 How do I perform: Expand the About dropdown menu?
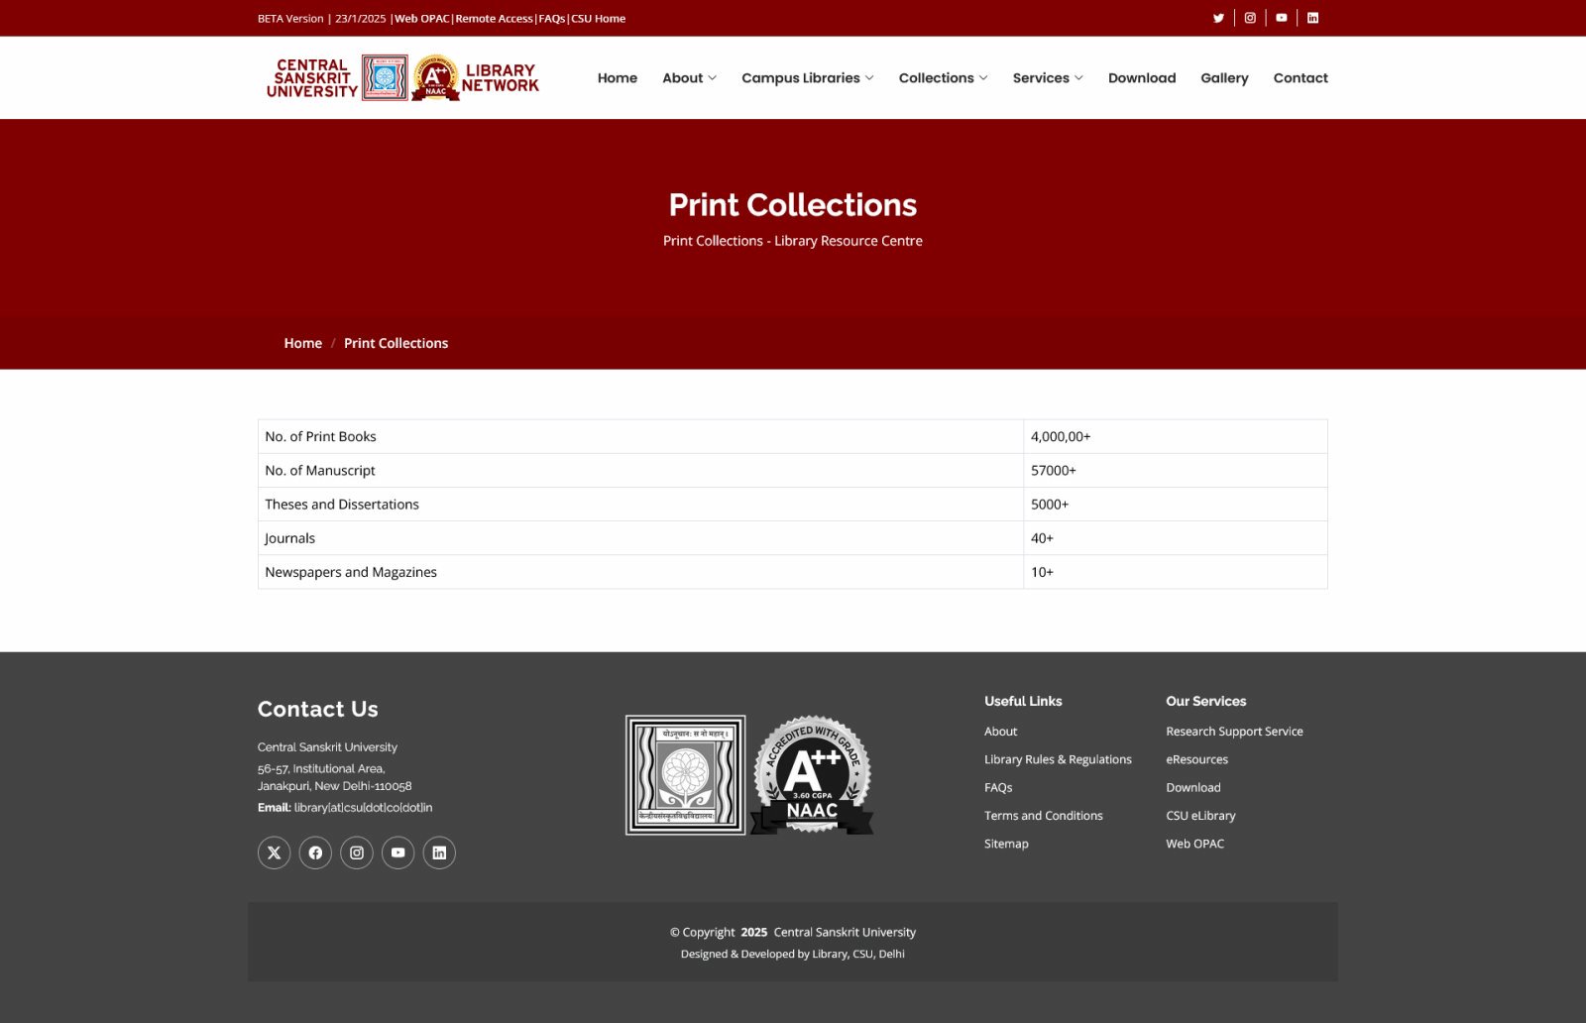(689, 77)
